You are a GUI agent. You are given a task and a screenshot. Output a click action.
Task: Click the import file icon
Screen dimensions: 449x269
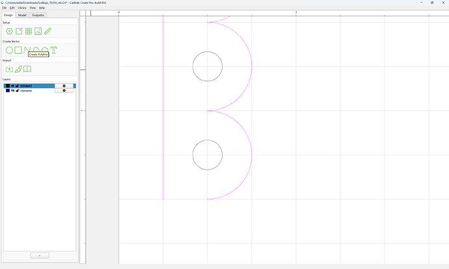(x=9, y=69)
